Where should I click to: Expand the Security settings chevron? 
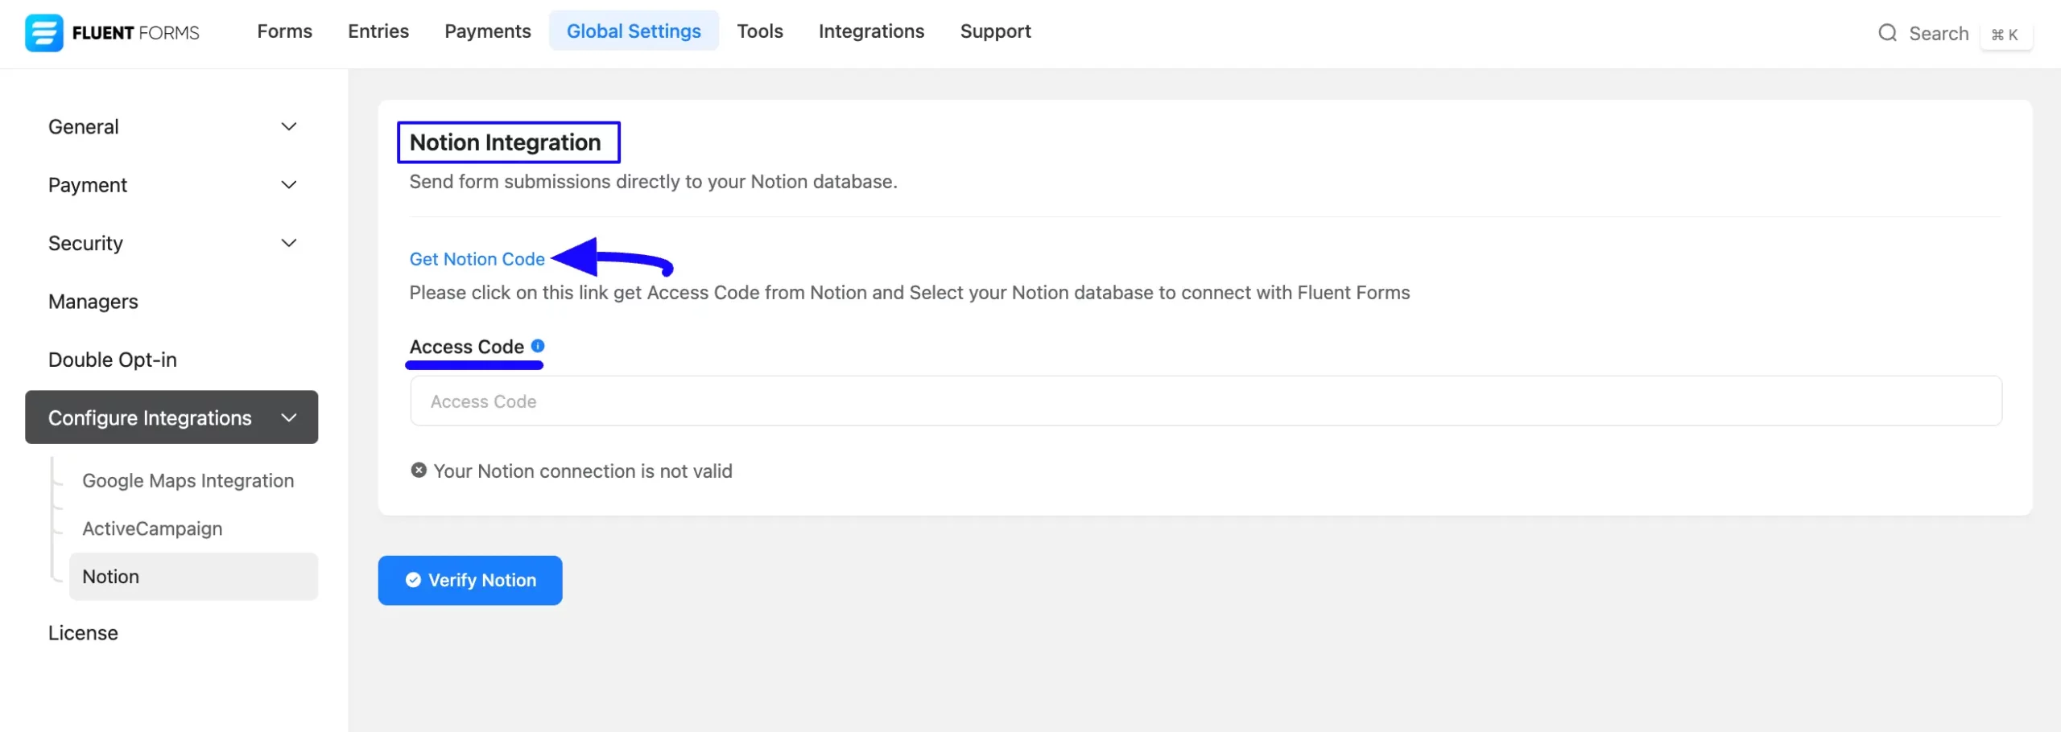pos(289,243)
